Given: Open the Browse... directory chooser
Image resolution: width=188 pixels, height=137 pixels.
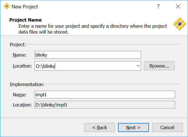Looking at the screenshot, I should click(159, 66).
